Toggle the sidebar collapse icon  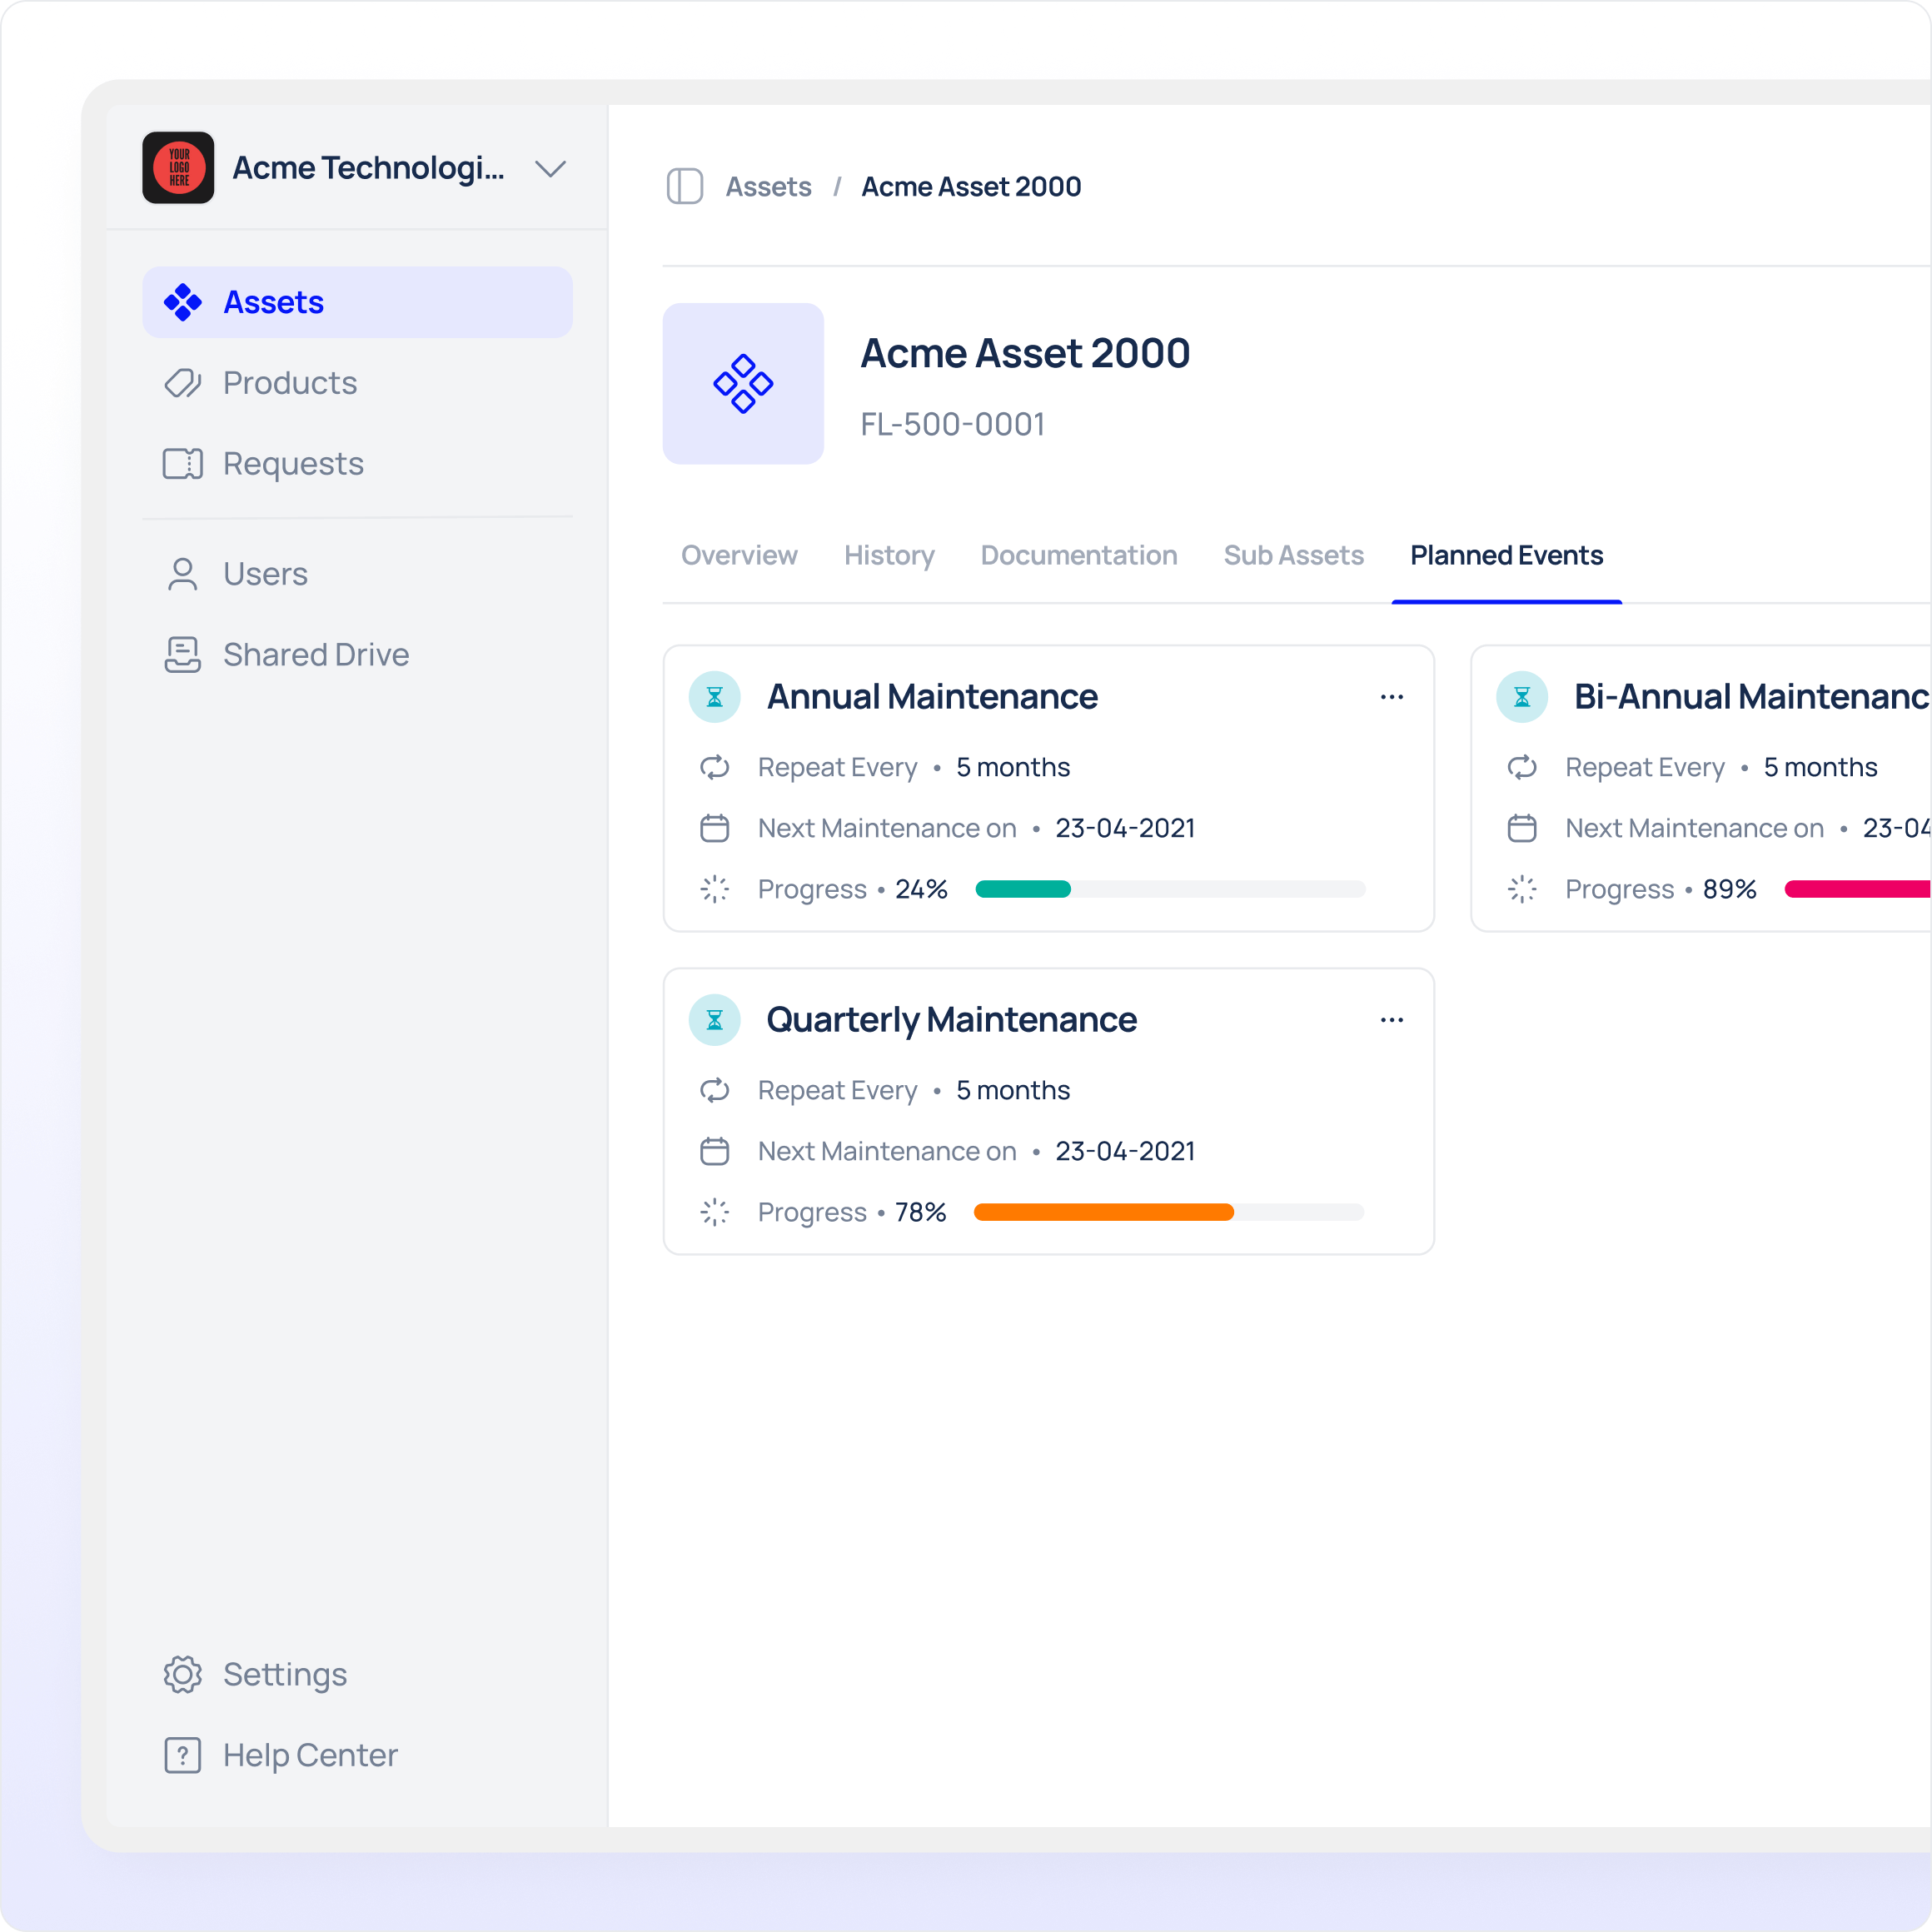tap(685, 187)
